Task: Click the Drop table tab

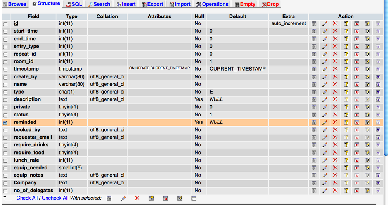Action: (270, 4)
